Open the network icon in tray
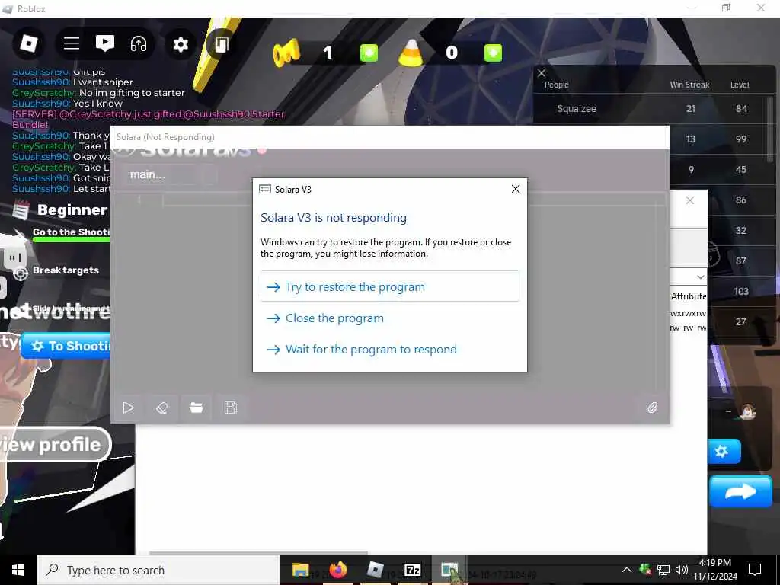Screen dimensions: 780x585 pos(663,570)
